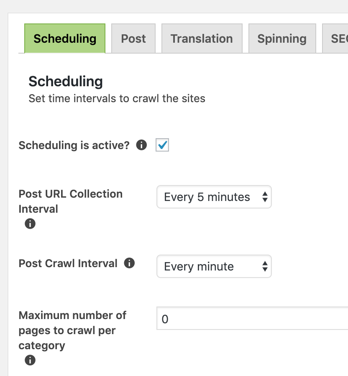Click the Scheduling is active? label

click(74, 145)
